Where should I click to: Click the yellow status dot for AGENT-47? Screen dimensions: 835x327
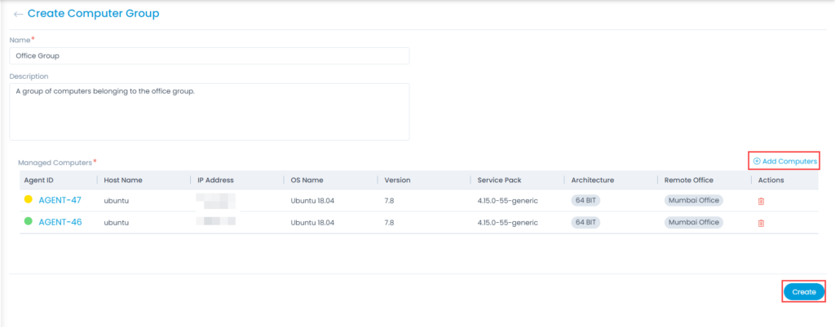(x=29, y=199)
